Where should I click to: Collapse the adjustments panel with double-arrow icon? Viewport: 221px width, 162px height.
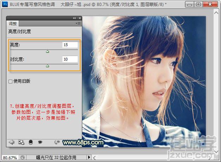tap(74, 18)
